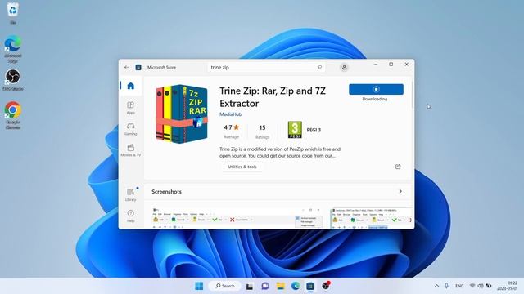Open the user account profile icon
The height and width of the screenshot is (294, 524).
click(x=344, y=67)
